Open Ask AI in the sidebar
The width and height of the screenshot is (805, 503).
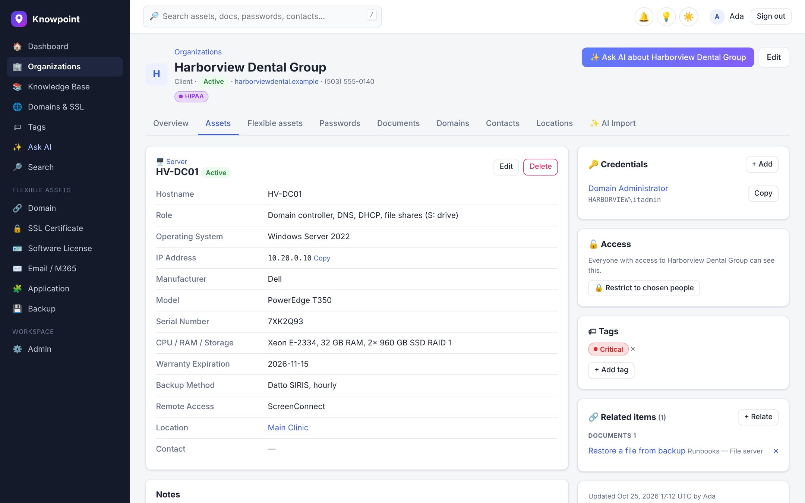point(65,147)
